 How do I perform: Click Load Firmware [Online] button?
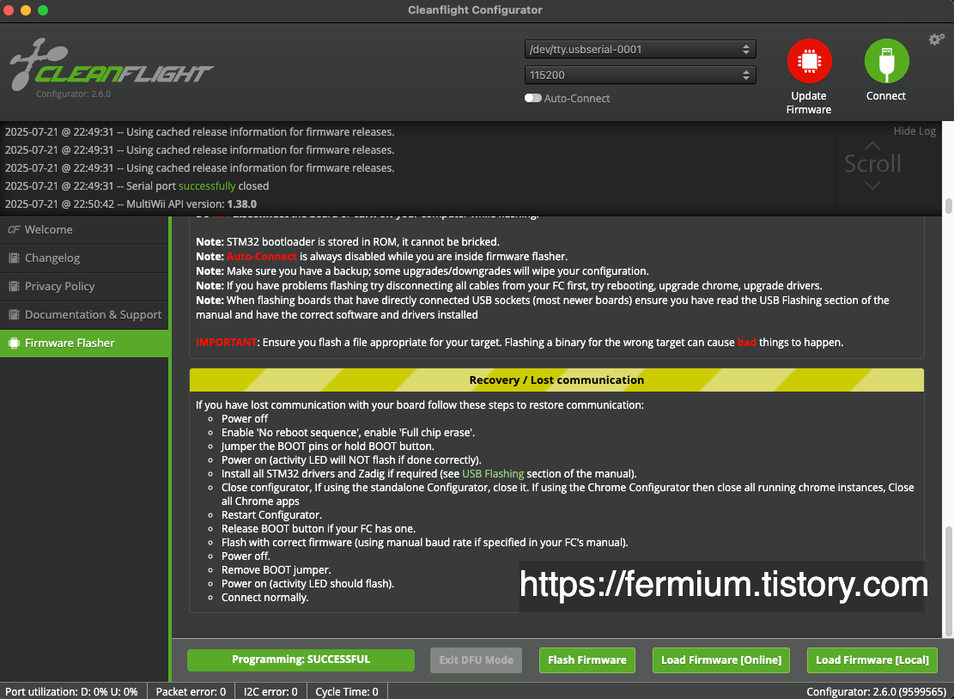click(721, 660)
